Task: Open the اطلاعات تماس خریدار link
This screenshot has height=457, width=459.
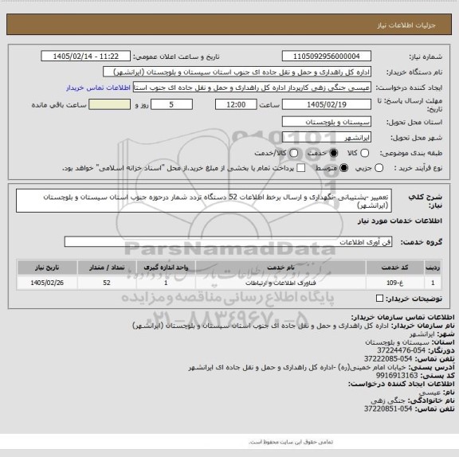Action: click(x=98, y=88)
